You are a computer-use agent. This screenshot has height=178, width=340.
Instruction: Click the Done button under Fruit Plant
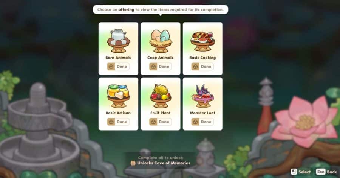coord(161,122)
